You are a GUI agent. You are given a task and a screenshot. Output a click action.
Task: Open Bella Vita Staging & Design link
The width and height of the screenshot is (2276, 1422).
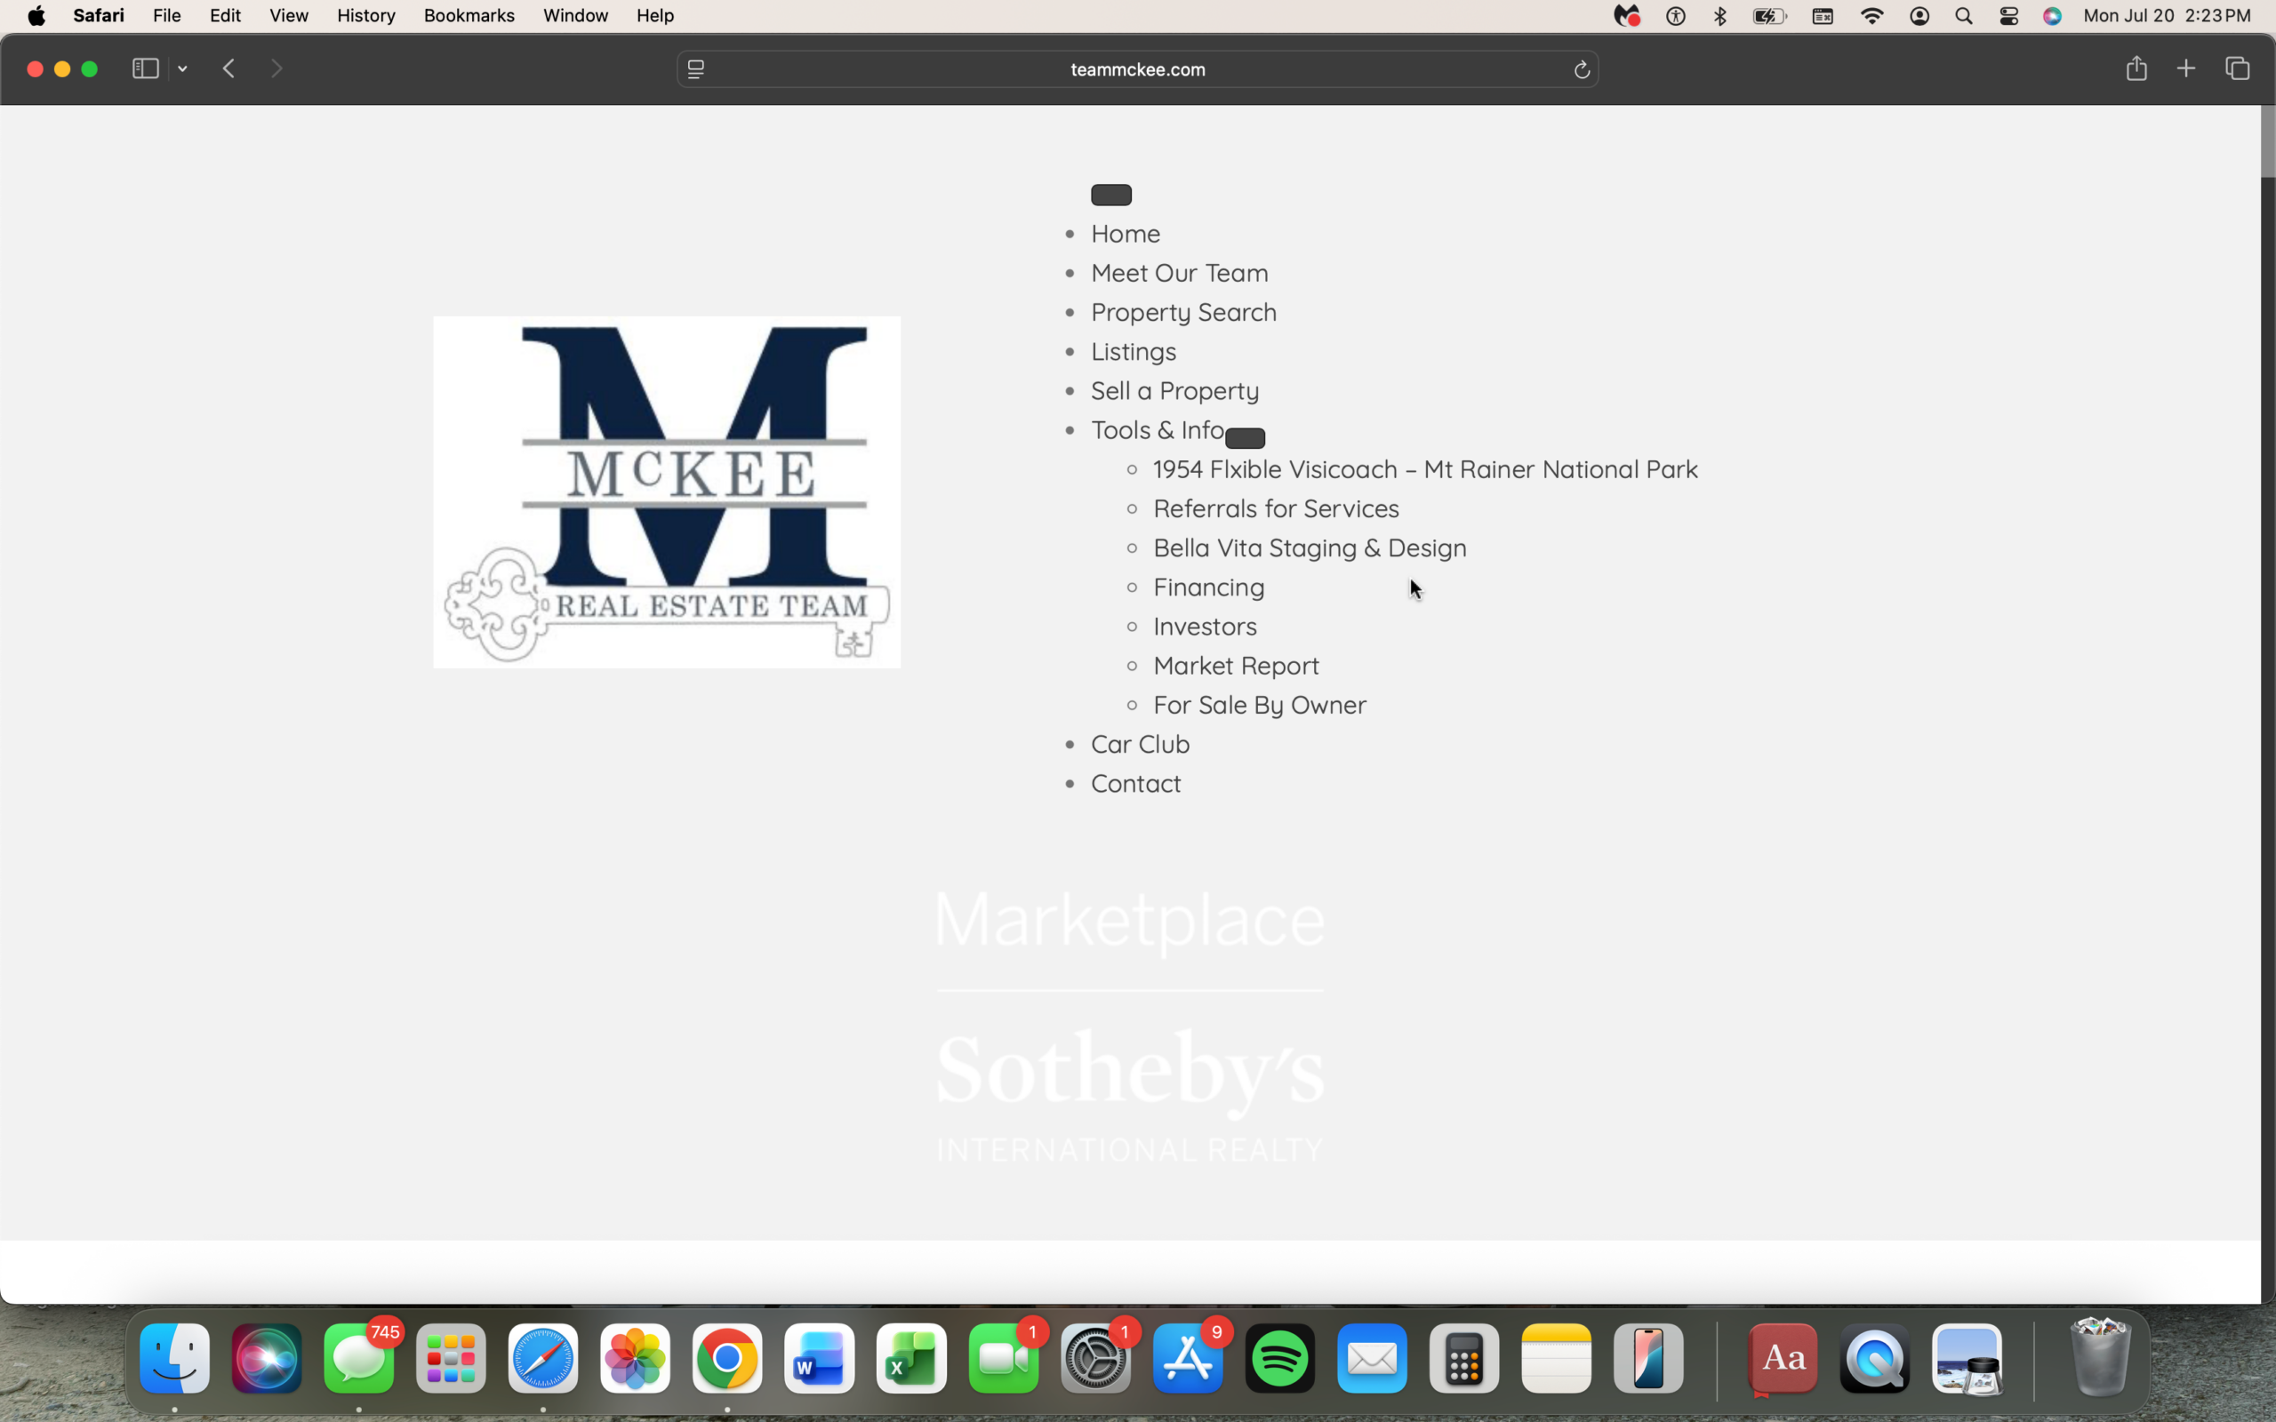(1310, 548)
